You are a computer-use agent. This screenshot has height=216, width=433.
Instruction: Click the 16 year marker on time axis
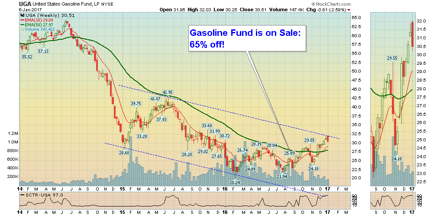(224, 189)
